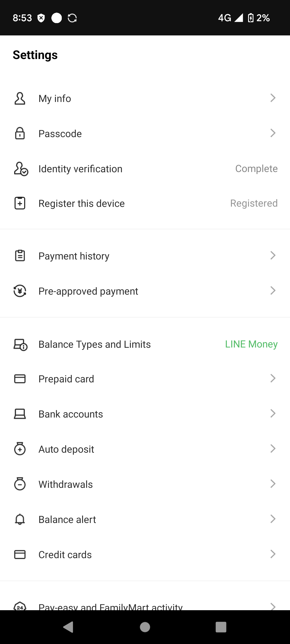
Task: Tap the chevron beside Credit cards
Action: click(x=273, y=554)
